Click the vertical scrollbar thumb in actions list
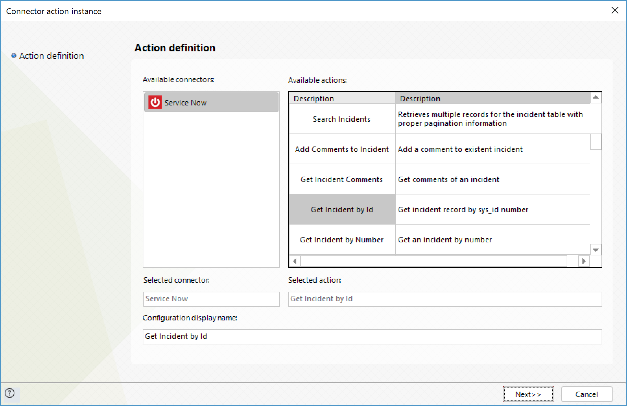Screen dimensions: 627x406 596,142
